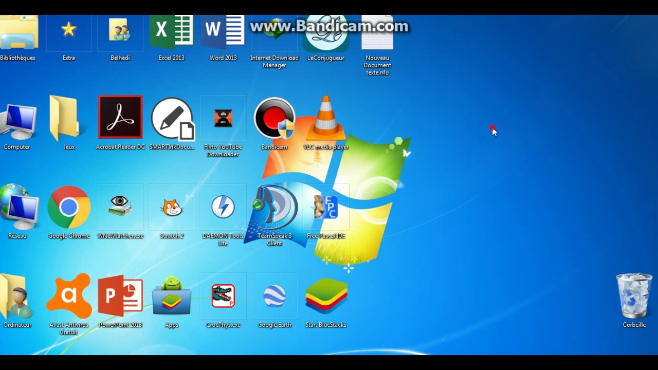This screenshot has width=658, height=370.
Task: Select the WNetWatcher.exe icon
Action: 120,207
